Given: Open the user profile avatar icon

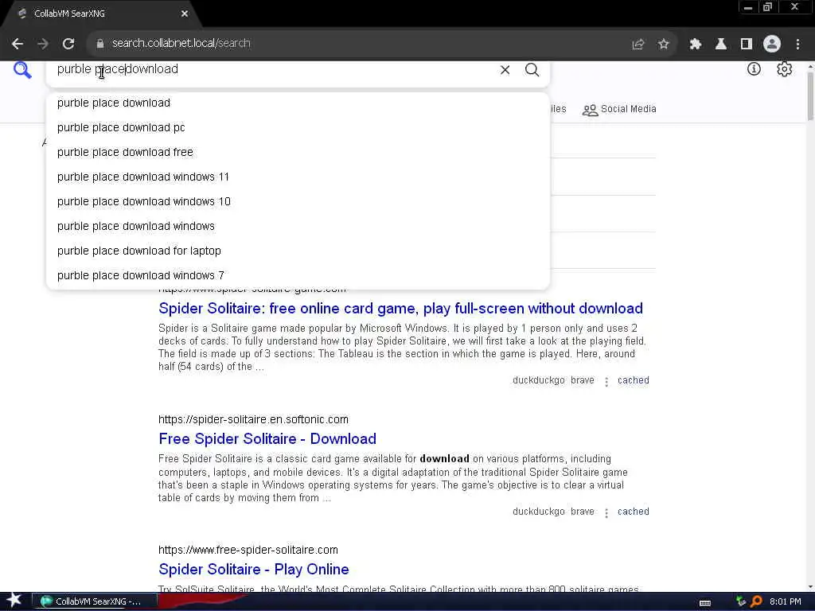Looking at the screenshot, I should tap(772, 44).
